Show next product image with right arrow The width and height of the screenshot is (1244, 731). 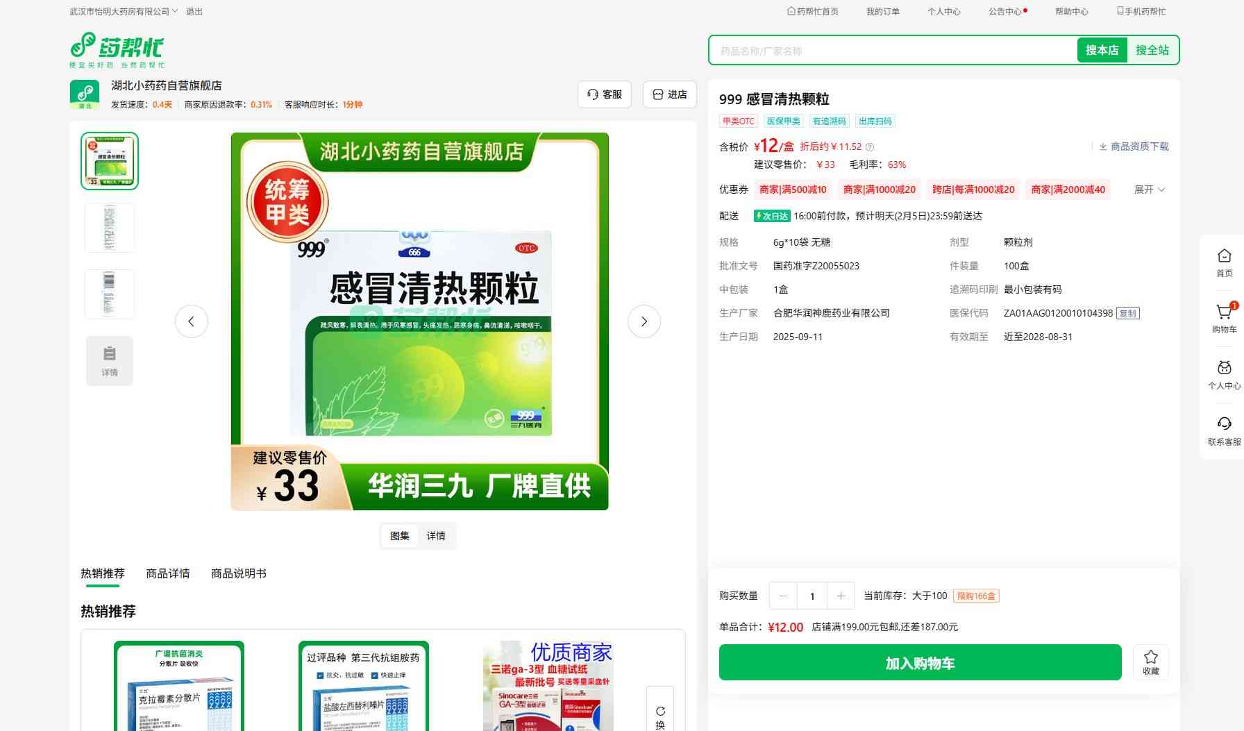[x=644, y=321]
